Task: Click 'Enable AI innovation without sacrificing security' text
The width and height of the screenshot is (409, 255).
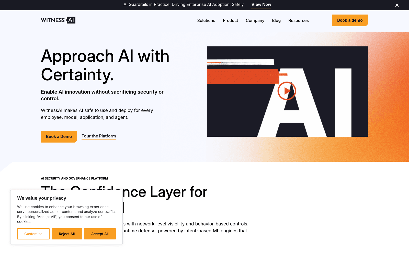Action: click(102, 95)
